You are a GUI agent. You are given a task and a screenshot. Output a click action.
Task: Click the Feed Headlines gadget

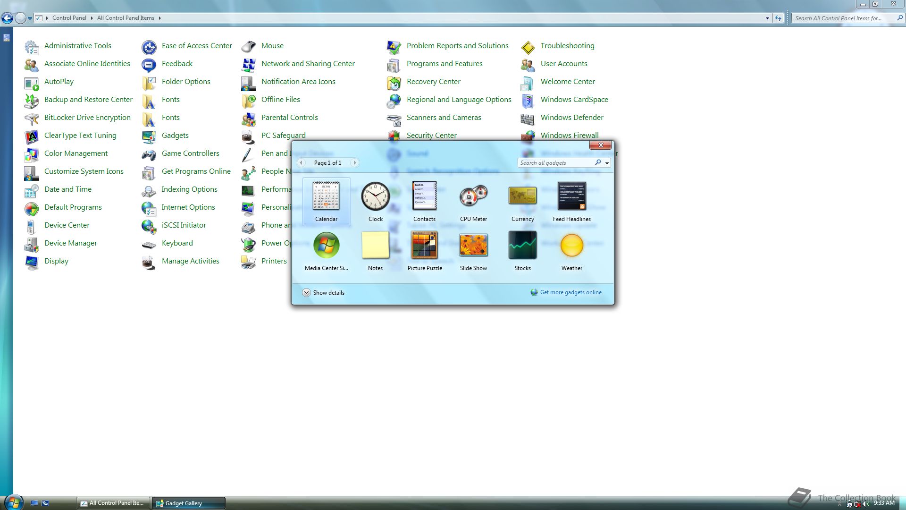[571, 202]
